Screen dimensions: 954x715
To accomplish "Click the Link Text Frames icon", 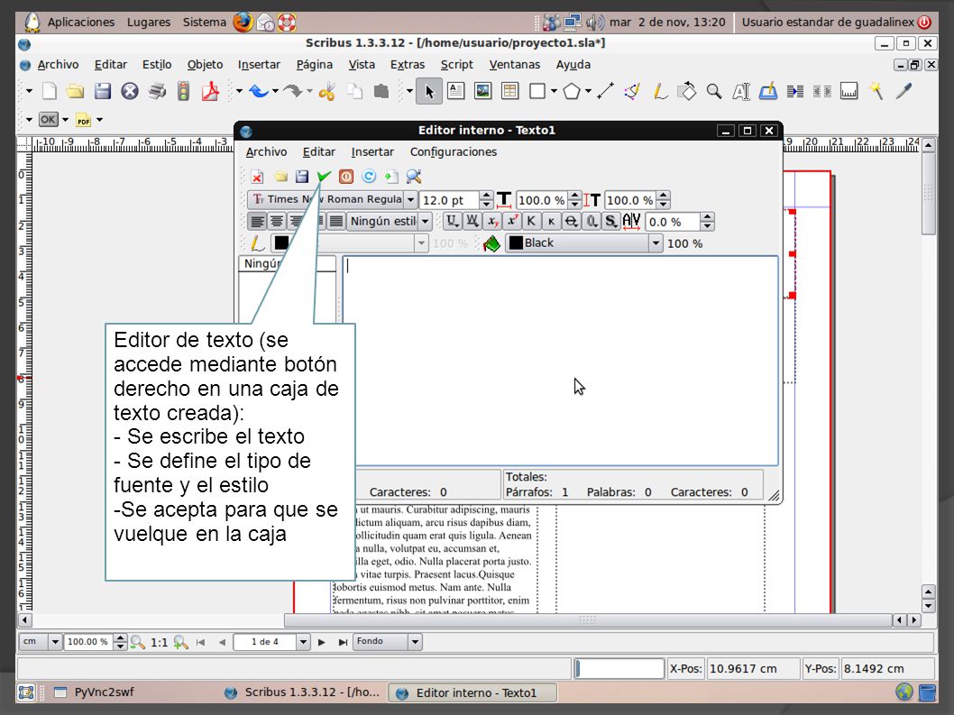I will pos(794,91).
